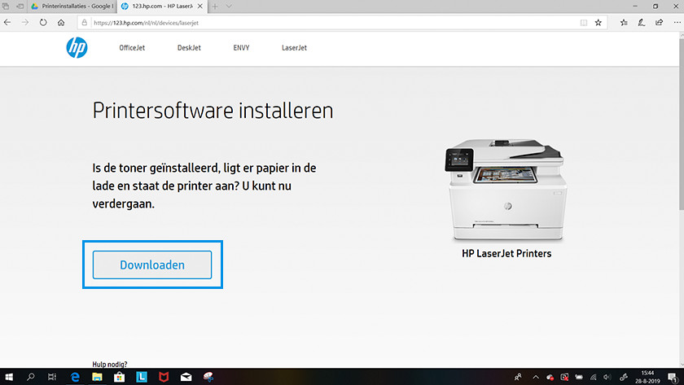The height and width of the screenshot is (385, 684).
Task: Open a new browser tab with plus
Action: pyautogui.click(x=215, y=6)
